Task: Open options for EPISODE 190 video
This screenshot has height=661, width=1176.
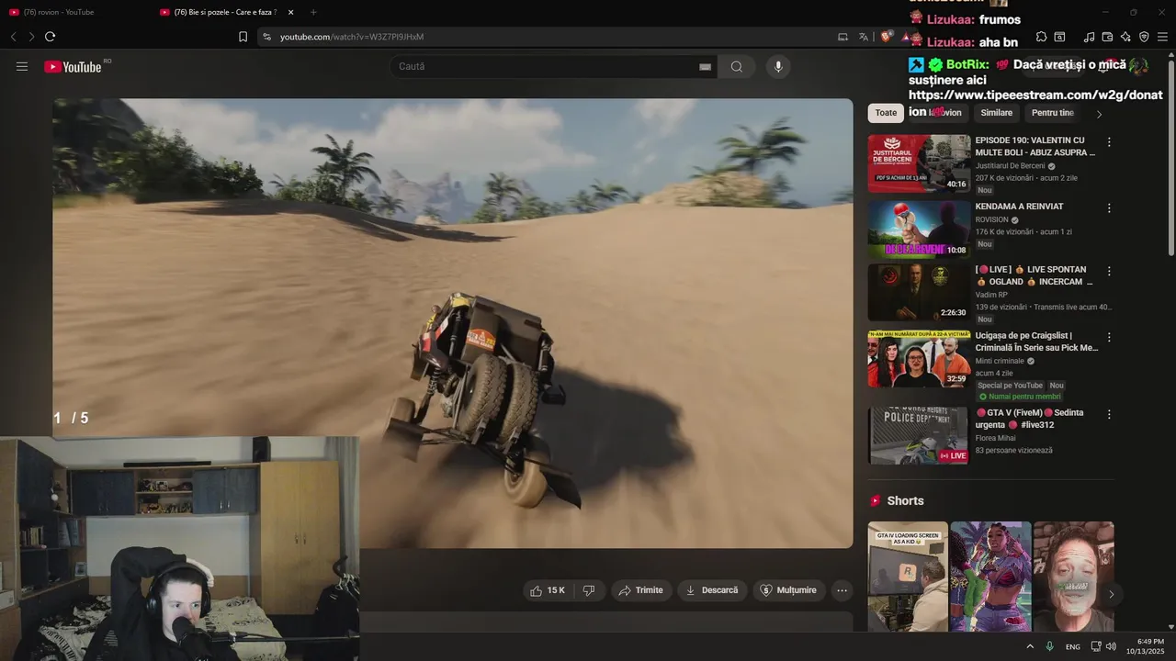Action: 1109,142
